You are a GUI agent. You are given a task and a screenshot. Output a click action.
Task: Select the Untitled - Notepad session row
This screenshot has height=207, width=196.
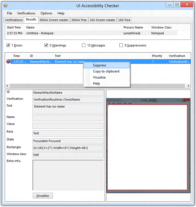pos(91,33)
